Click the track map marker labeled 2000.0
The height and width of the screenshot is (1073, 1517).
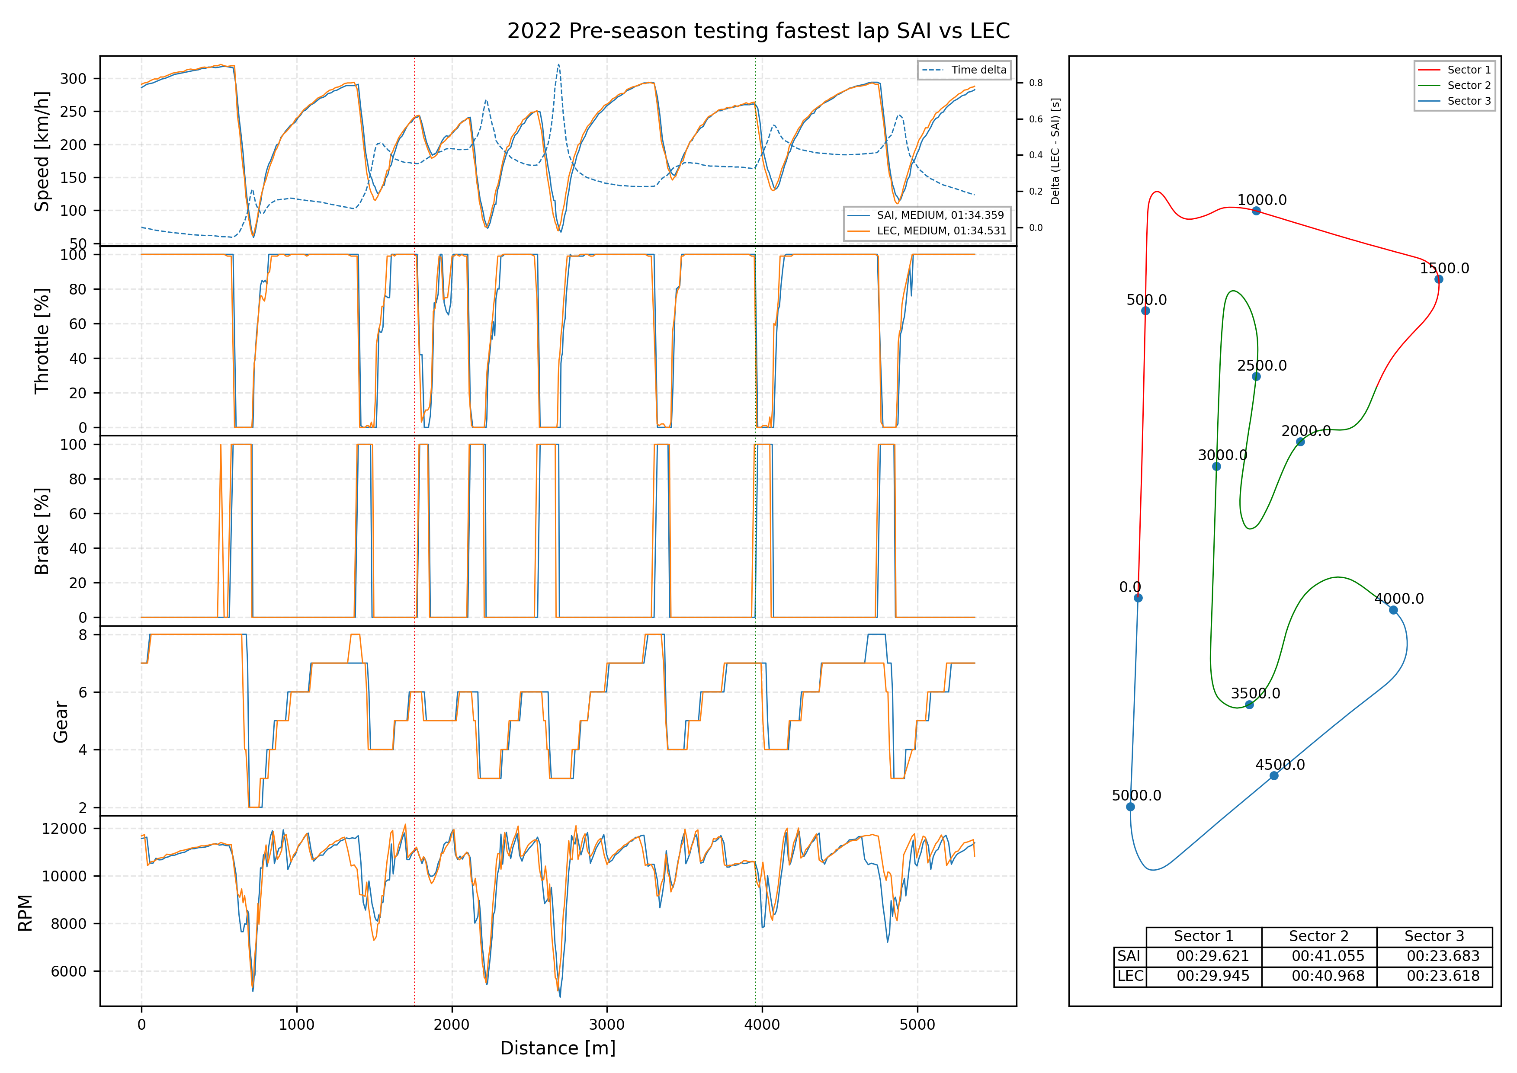click(1300, 442)
